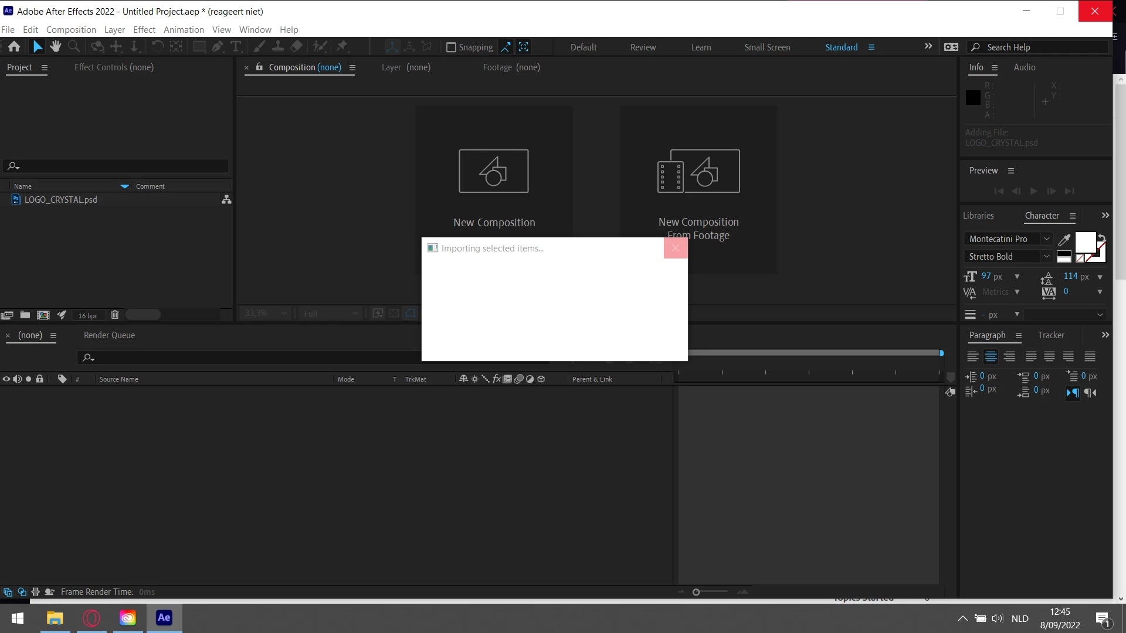Select the Hand tool in toolbar
Image resolution: width=1126 pixels, height=633 pixels.
click(56, 47)
